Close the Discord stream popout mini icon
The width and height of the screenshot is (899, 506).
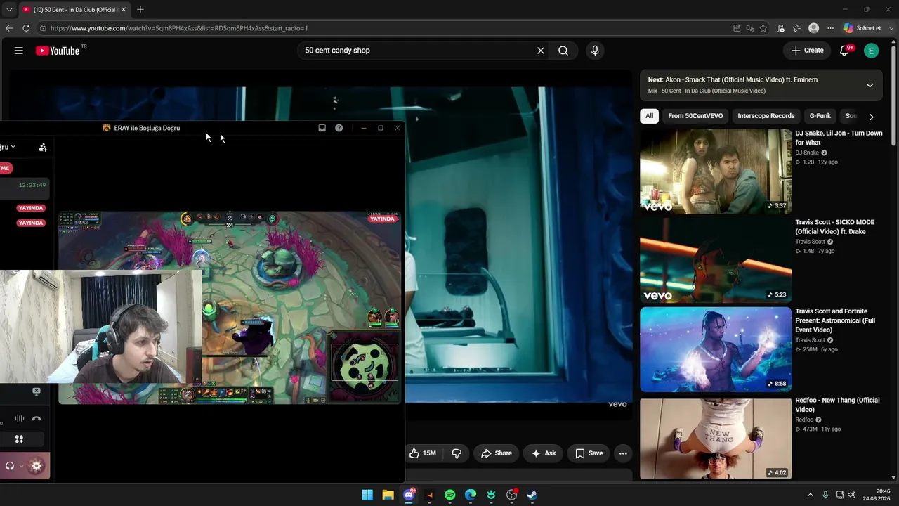click(x=37, y=391)
